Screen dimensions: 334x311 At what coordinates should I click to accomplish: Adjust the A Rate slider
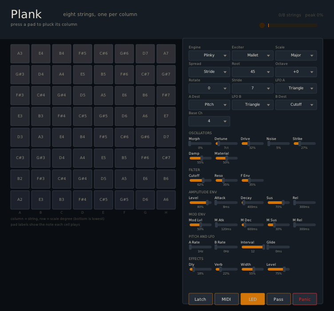(200, 247)
